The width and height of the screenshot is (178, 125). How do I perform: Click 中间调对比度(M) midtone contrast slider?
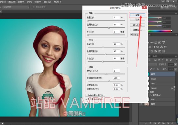pos(106,81)
